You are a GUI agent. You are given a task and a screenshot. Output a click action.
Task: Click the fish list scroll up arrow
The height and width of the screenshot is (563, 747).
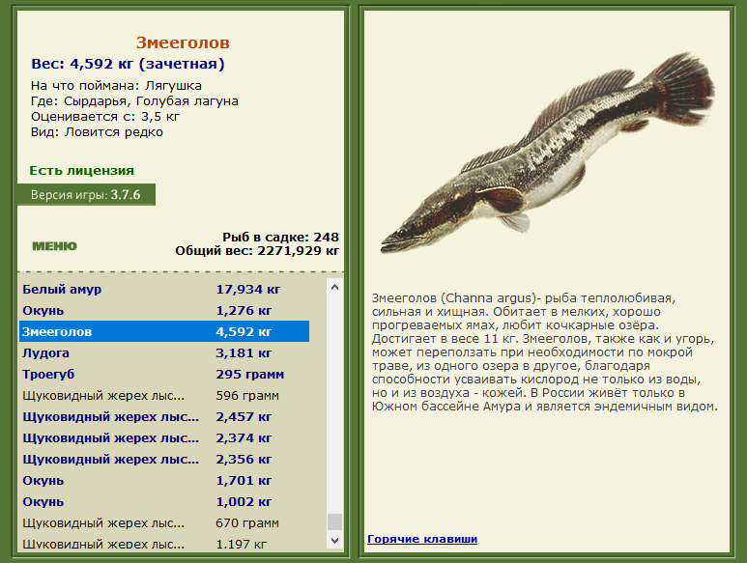coord(334,287)
